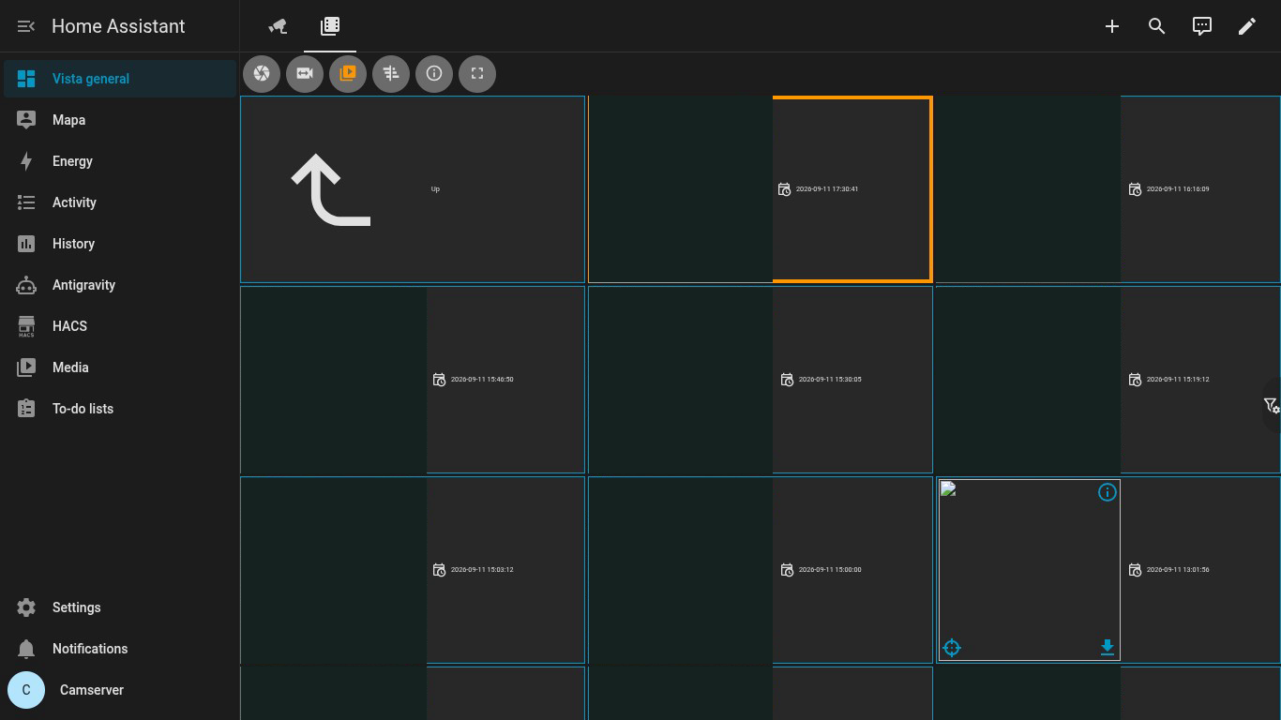The image size is (1281, 720).
Task: Switch to the security camera dashboard tab
Action: click(x=278, y=26)
